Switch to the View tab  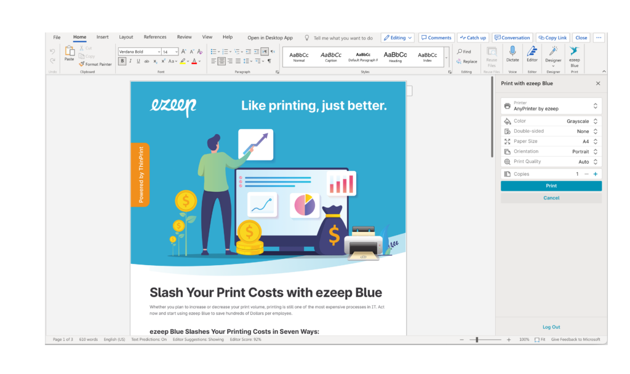pos(207,37)
